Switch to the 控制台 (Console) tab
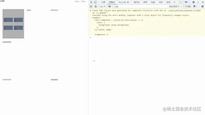The width and height of the screenshot is (205, 115). tap(112, 2)
